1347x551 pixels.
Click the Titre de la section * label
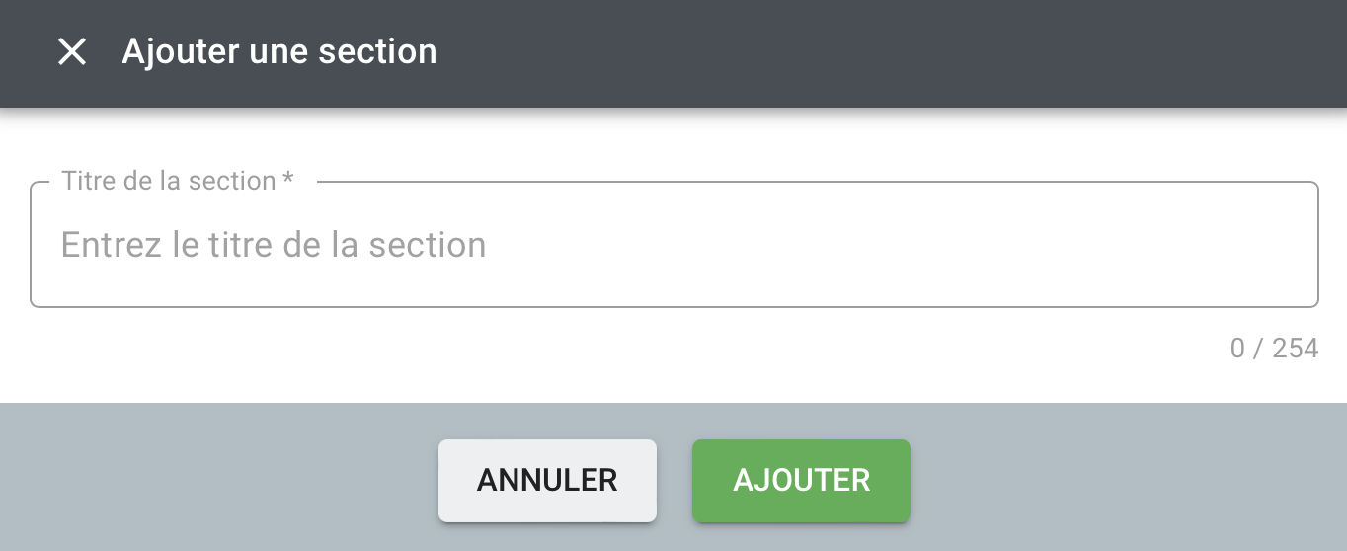tap(168, 181)
